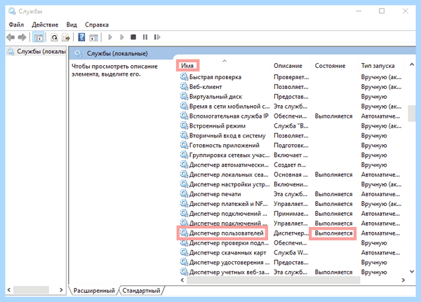The width and height of the screenshot is (421, 302).
Task: Click the services list scroll-up arrow
Action: coord(412,64)
